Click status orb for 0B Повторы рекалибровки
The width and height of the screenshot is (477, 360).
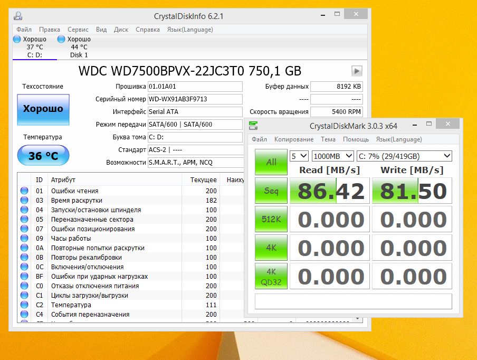[24, 257]
